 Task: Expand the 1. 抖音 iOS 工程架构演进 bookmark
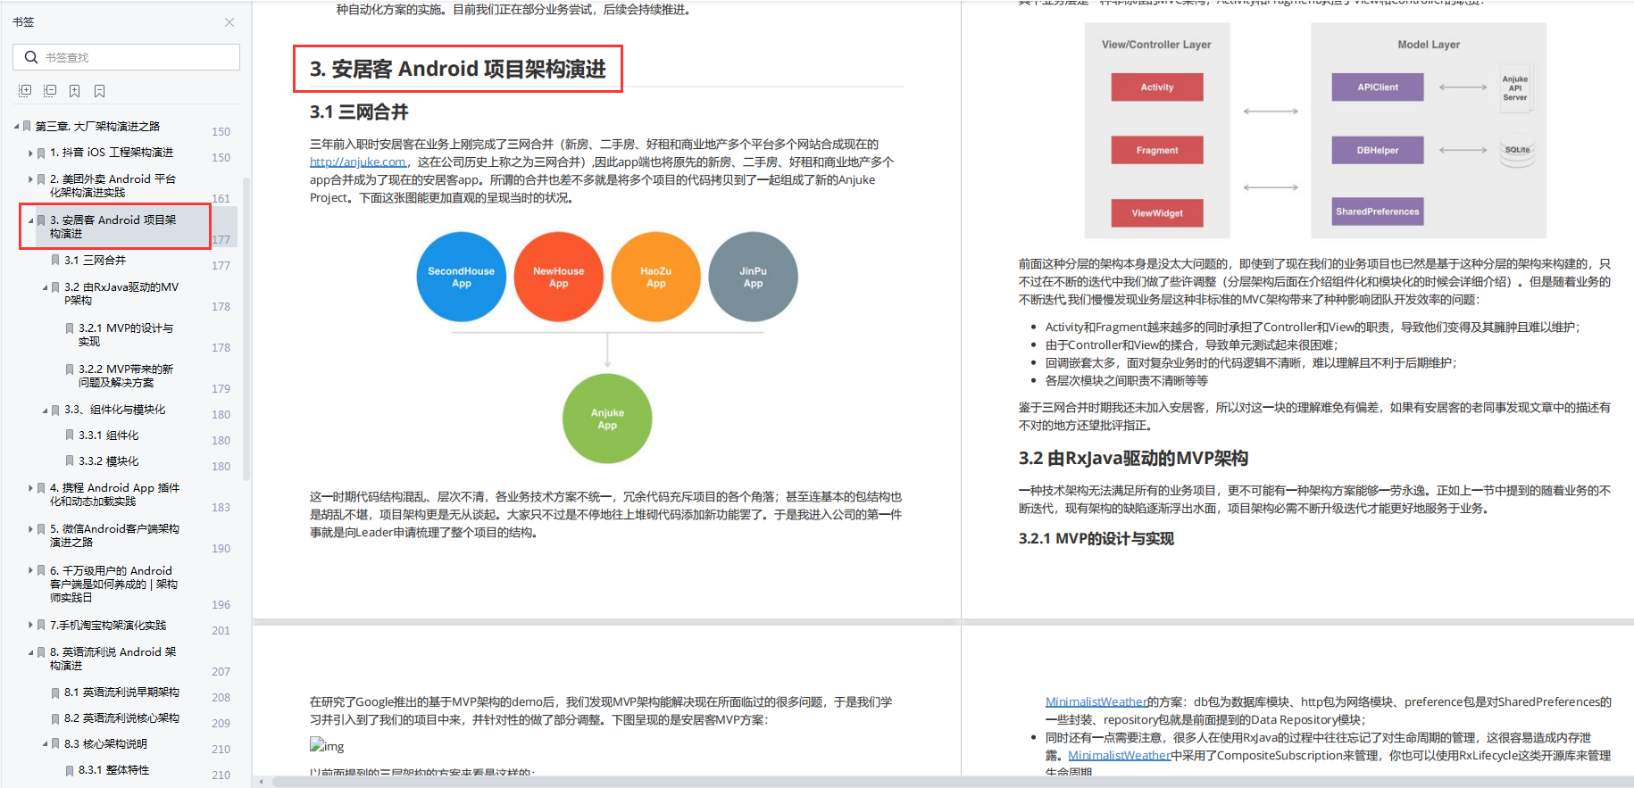pyautogui.click(x=30, y=153)
